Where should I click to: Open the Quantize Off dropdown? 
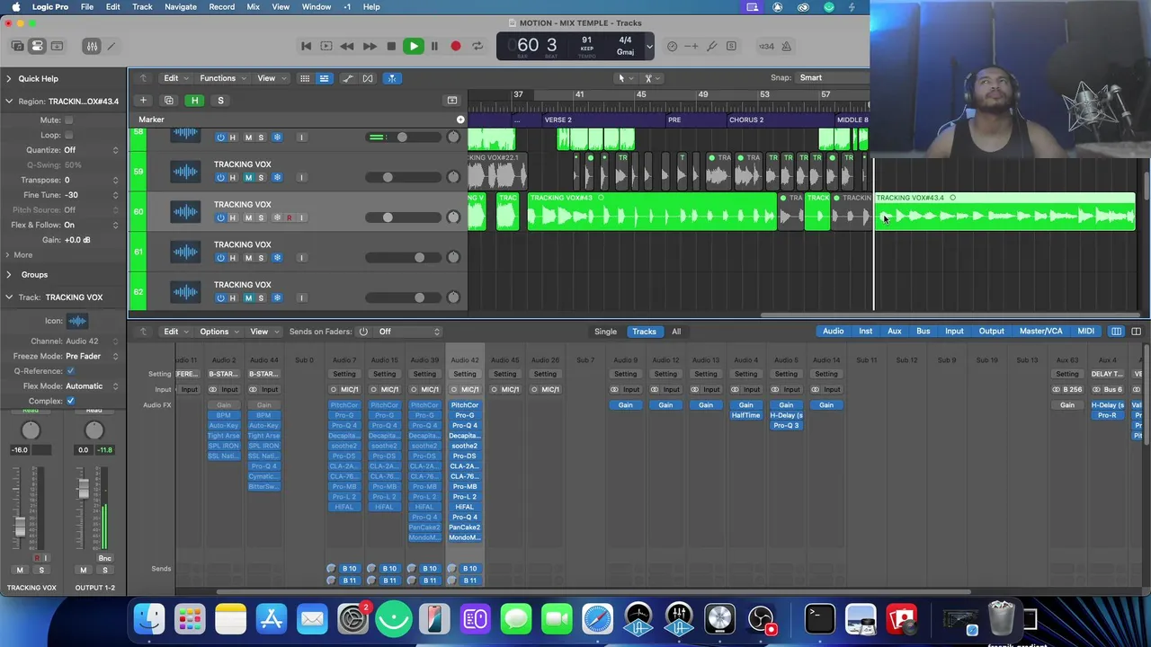92,150
